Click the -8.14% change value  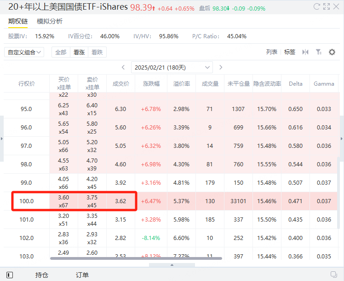[x=151, y=238]
